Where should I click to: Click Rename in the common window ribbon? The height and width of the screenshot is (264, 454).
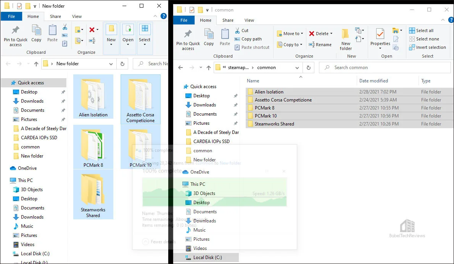tap(320, 45)
